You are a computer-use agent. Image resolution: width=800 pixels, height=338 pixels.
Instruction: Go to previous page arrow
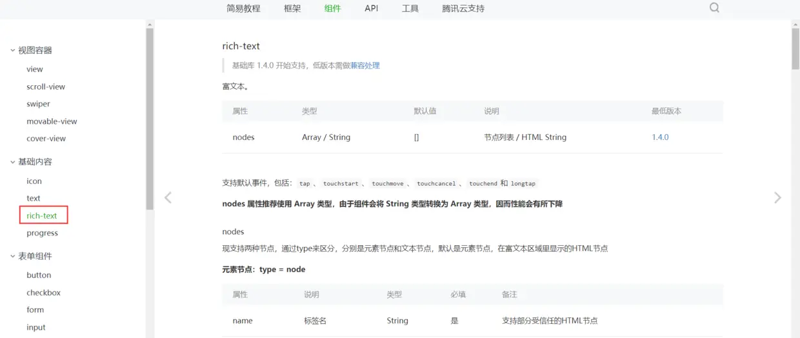pos(168,197)
